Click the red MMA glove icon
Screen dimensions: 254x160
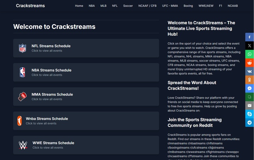coord(22,96)
